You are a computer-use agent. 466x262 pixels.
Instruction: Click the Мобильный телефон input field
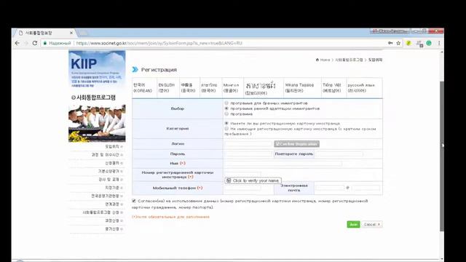[242, 188]
